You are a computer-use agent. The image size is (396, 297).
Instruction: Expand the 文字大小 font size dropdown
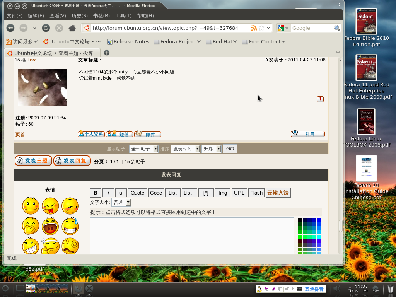[x=121, y=202]
